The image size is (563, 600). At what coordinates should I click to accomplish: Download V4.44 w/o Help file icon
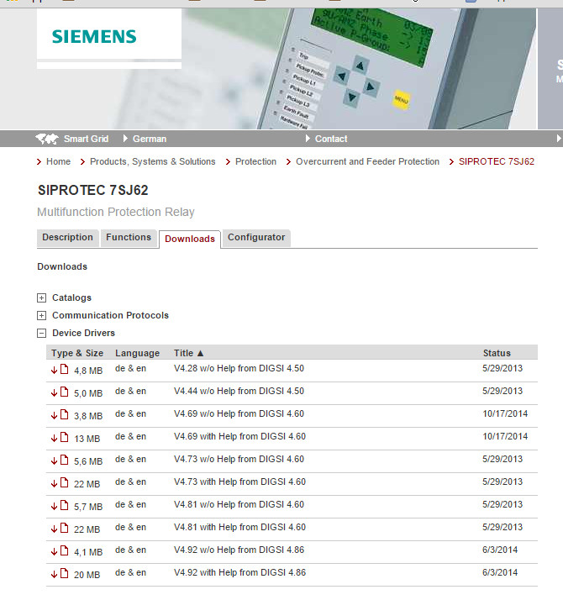[65, 392]
